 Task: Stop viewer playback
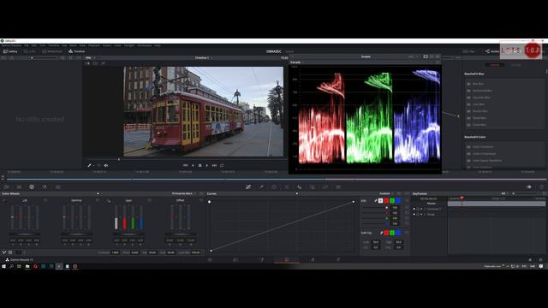point(200,165)
